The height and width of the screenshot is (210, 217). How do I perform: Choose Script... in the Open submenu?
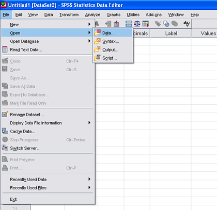(113, 58)
